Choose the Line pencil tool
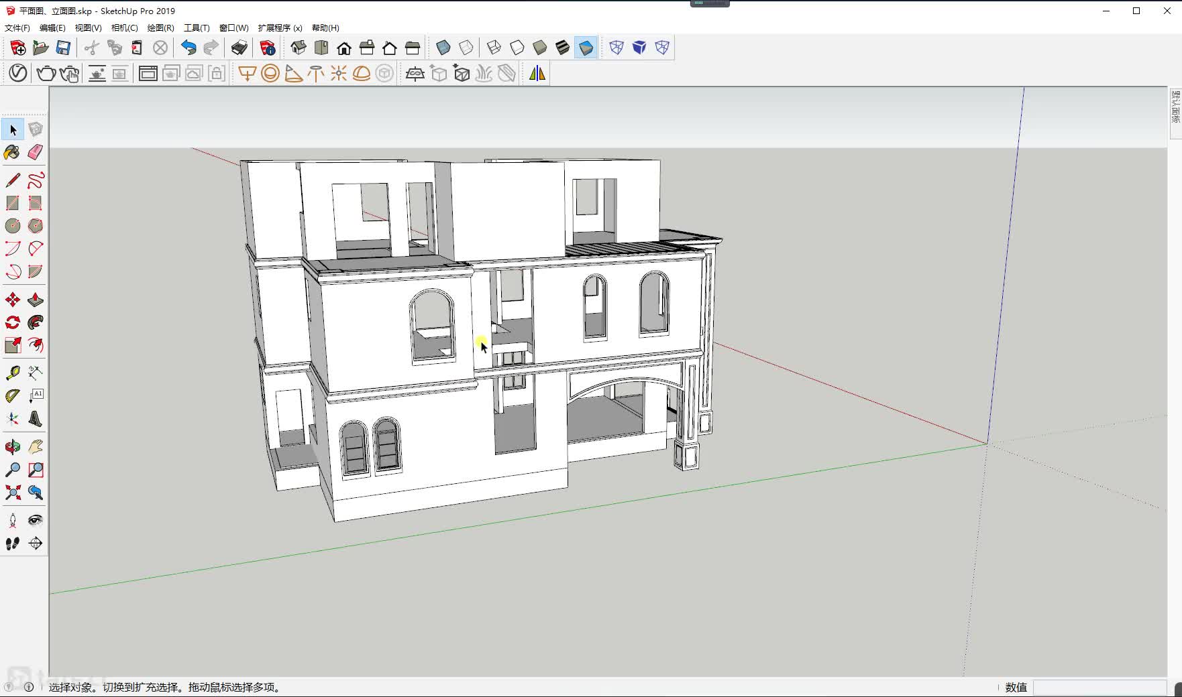The height and width of the screenshot is (697, 1182). 12,180
